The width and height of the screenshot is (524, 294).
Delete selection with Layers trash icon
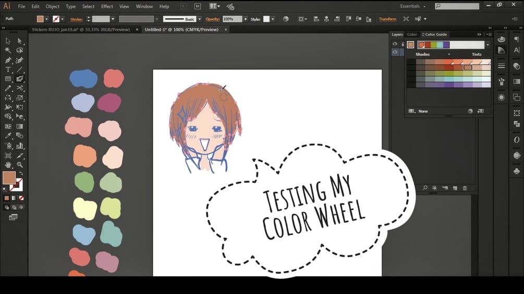465,188
